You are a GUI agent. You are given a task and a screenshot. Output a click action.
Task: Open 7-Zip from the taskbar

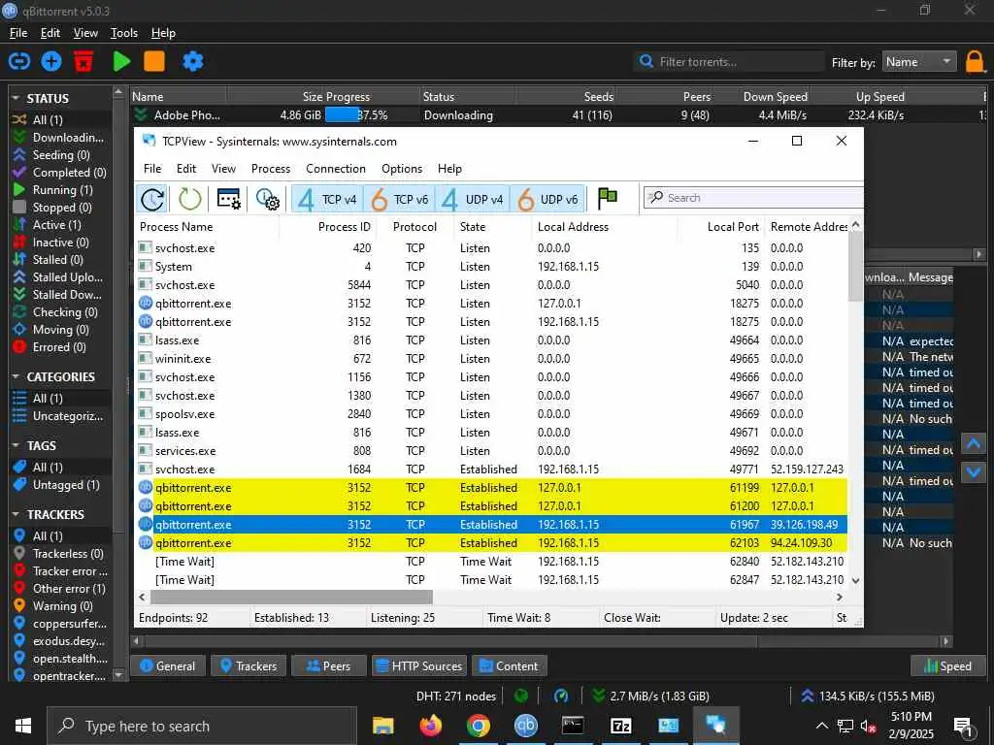pyautogui.click(x=620, y=726)
